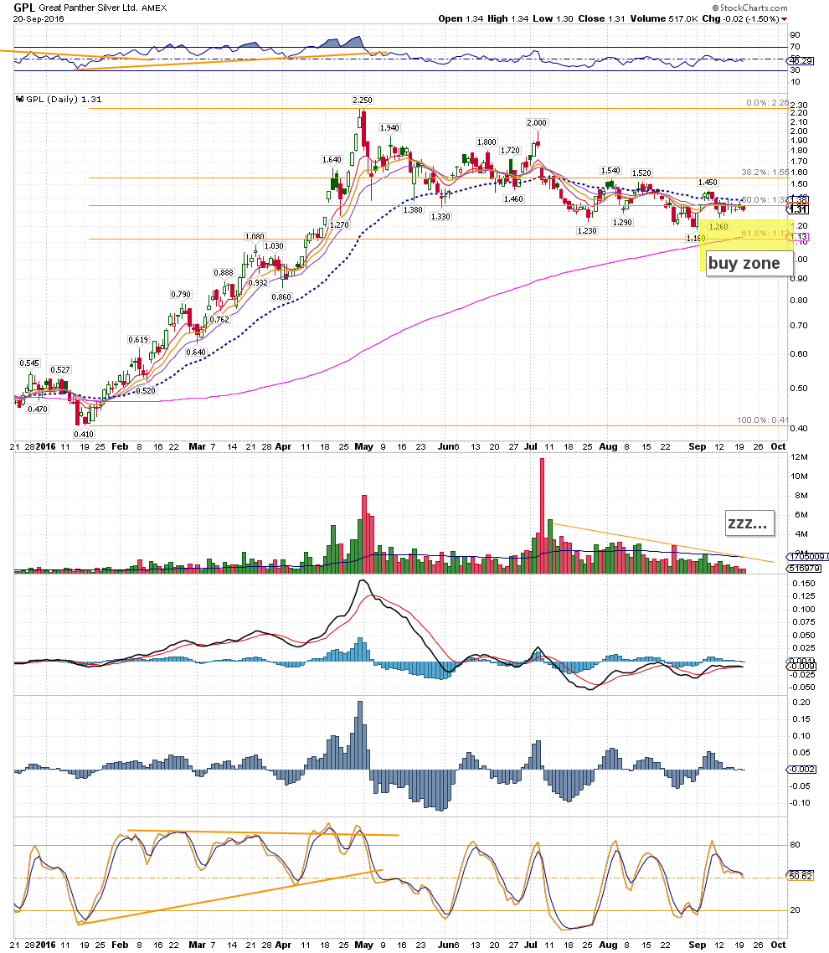The width and height of the screenshot is (829, 953).
Task: Click the candlestick icon before GPL (Daily)
Action: [x=20, y=99]
